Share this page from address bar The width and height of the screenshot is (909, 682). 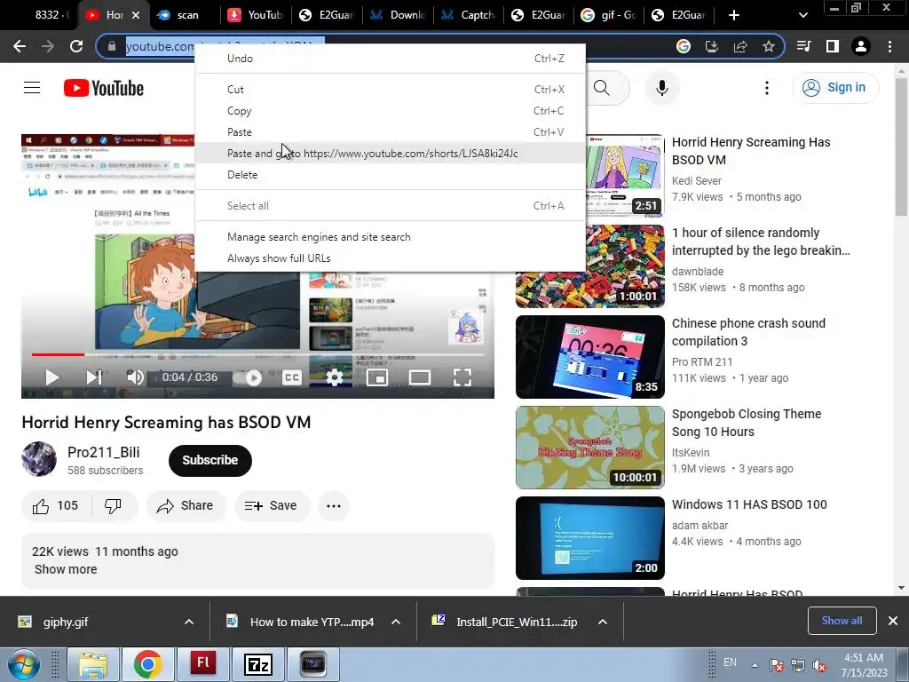pos(740,46)
